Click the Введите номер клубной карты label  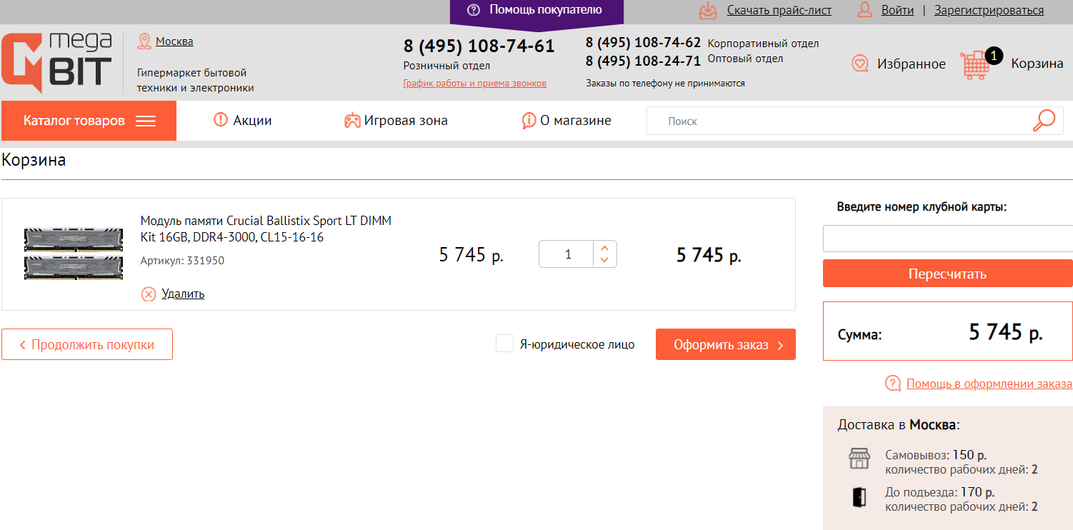pyautogui.click(x=922, y=207)
